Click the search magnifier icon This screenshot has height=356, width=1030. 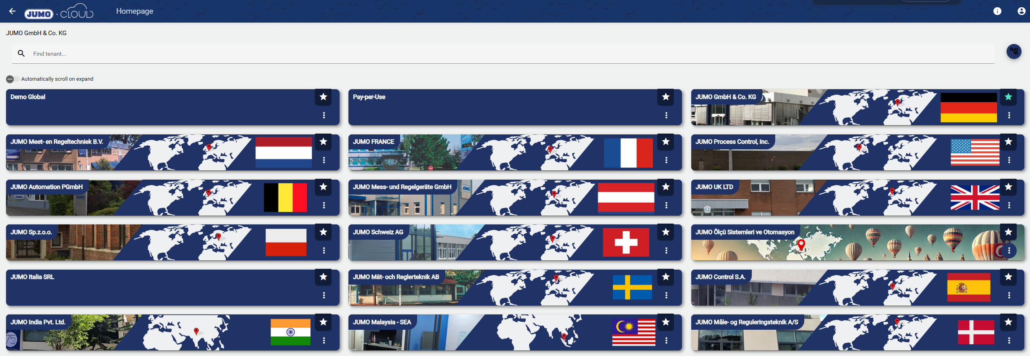[x=21, y=54]
